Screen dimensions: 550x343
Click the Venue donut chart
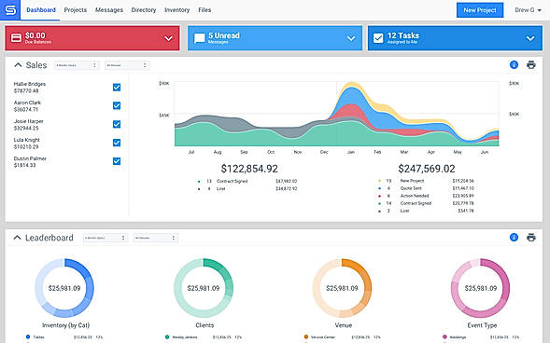(x=342, y=288)
